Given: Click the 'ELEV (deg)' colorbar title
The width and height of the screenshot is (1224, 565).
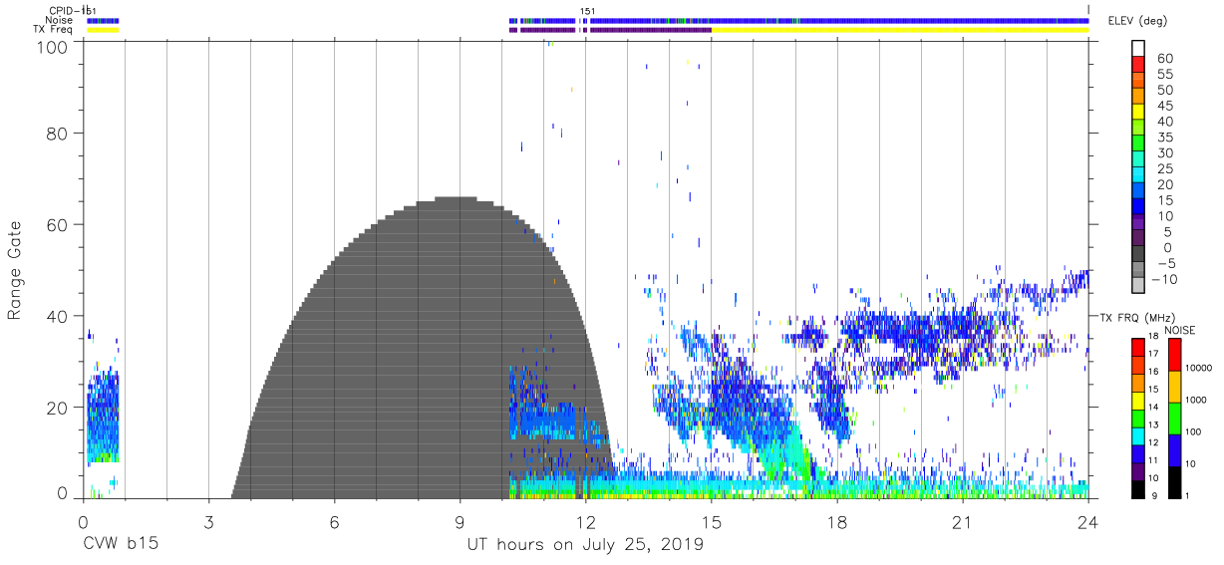Looking at the screenshot, I should click(x=1136, y=22).
